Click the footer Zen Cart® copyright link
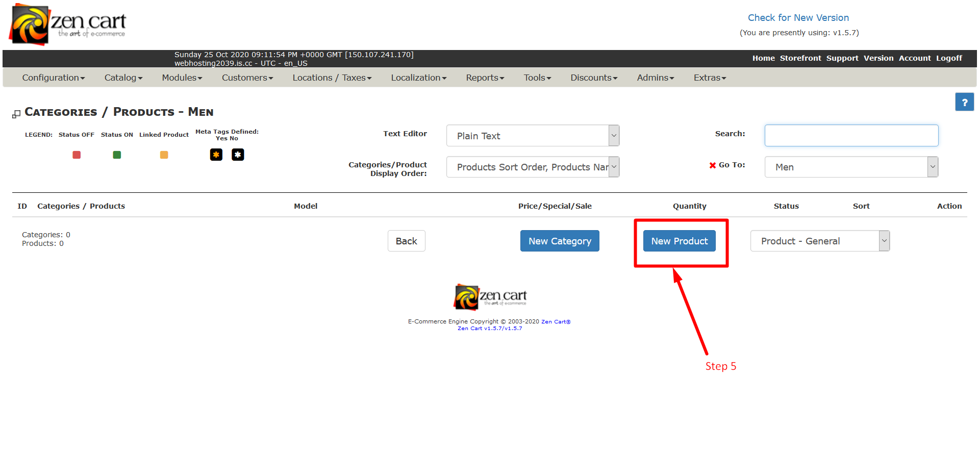This screenshot has height=476, width=979. pos(556,322)
